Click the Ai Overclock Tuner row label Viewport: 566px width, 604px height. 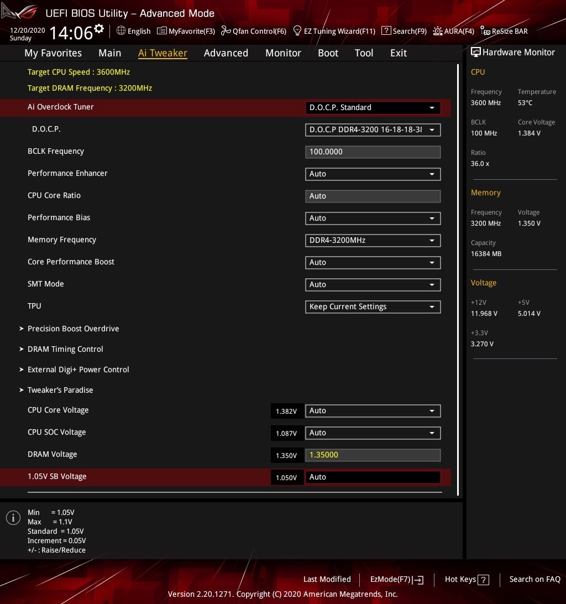tap(60, 107)
